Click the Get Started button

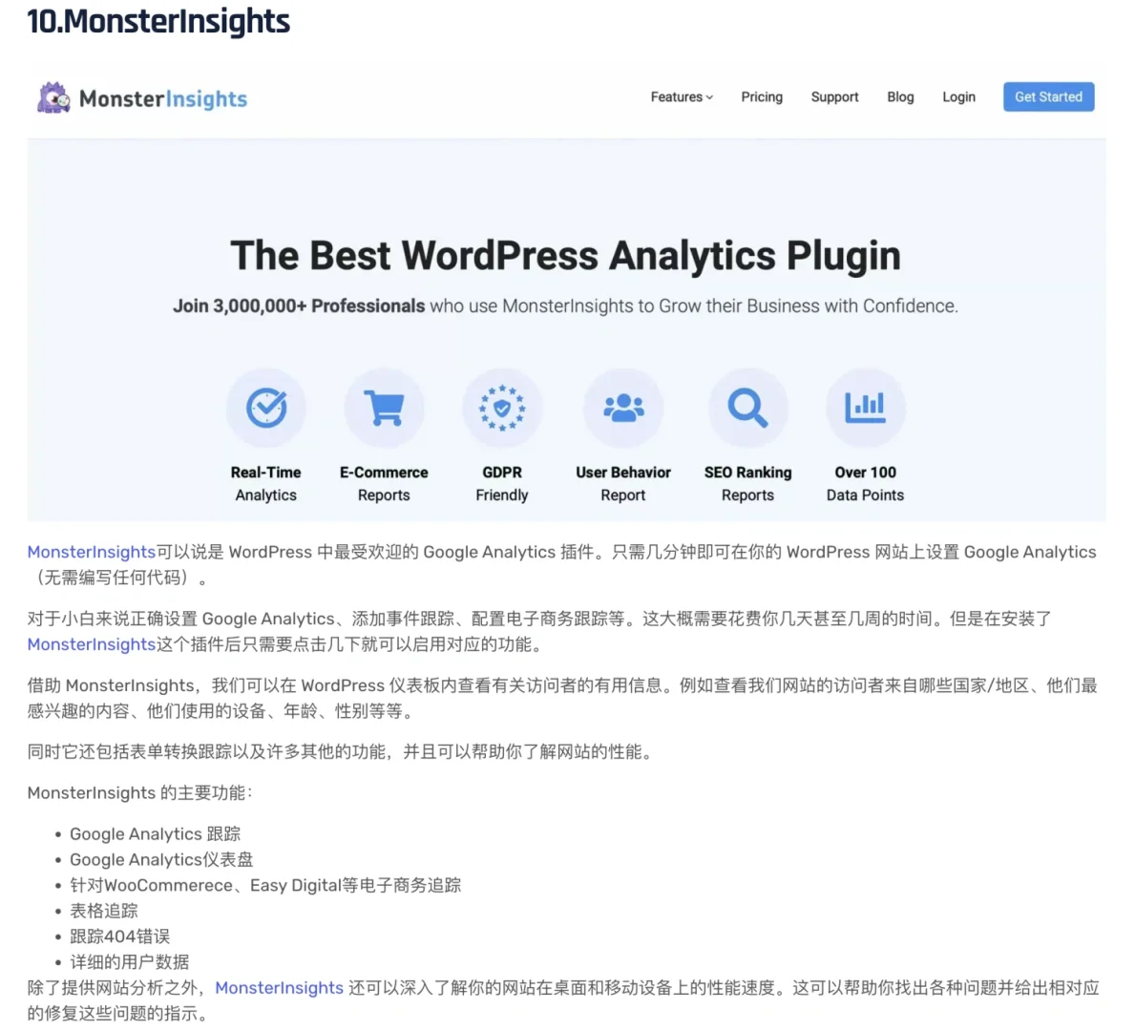point(1048,96)
